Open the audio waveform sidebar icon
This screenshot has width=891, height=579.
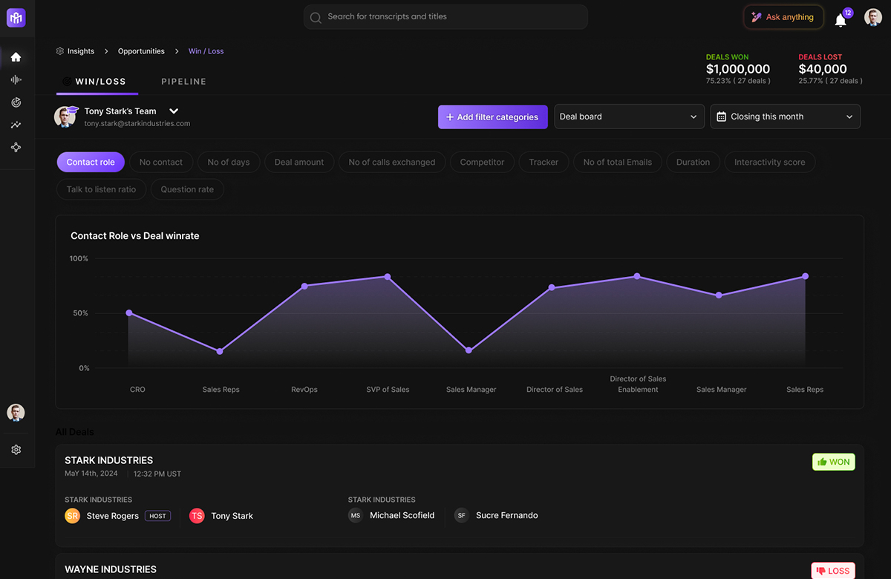(x=16, y=79)
